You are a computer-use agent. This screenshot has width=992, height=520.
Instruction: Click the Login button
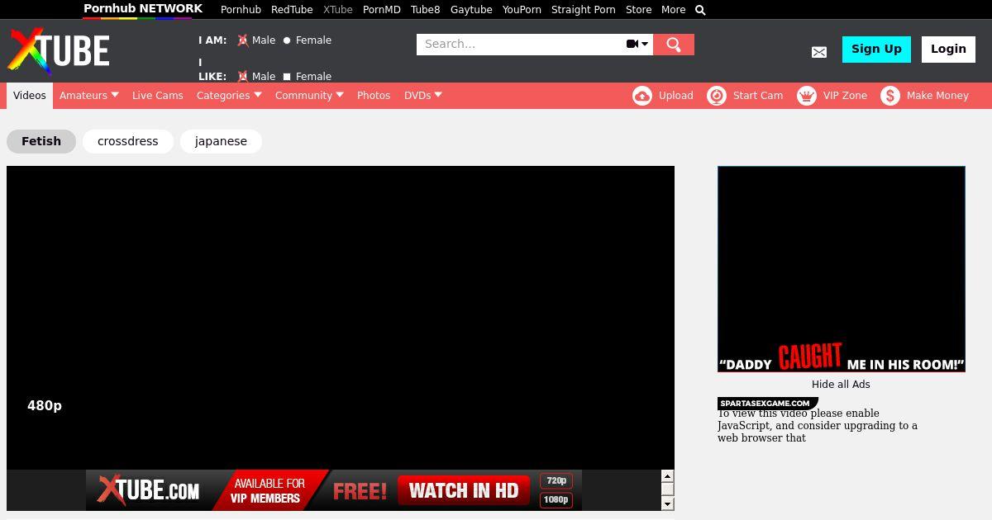click(948, 50)
